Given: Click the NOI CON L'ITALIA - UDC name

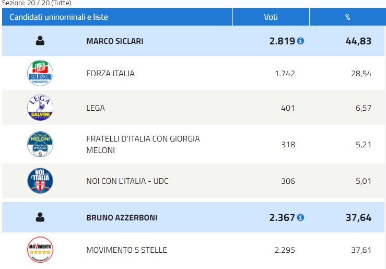Looking at the screenshot, I should 127,181.
